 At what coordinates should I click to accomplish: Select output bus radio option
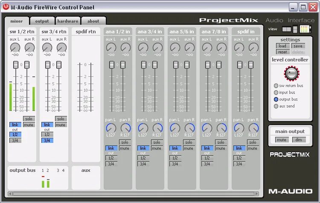point(276,99)
